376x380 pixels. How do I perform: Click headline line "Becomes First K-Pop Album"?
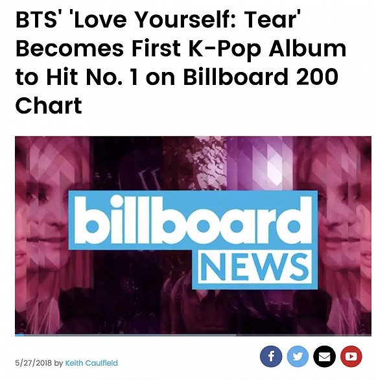click(181, 49)
